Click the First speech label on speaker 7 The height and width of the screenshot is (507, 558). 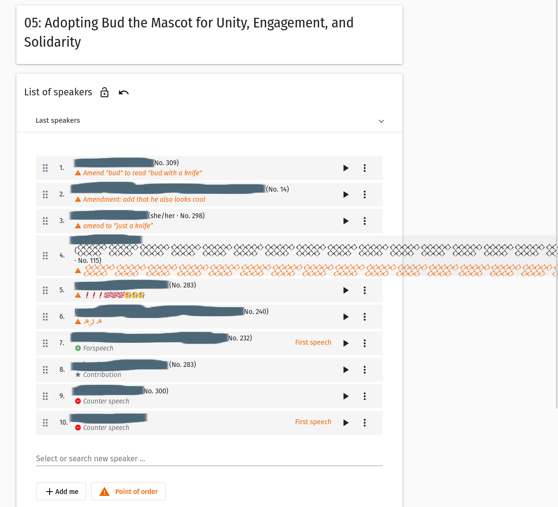(313, 342)
